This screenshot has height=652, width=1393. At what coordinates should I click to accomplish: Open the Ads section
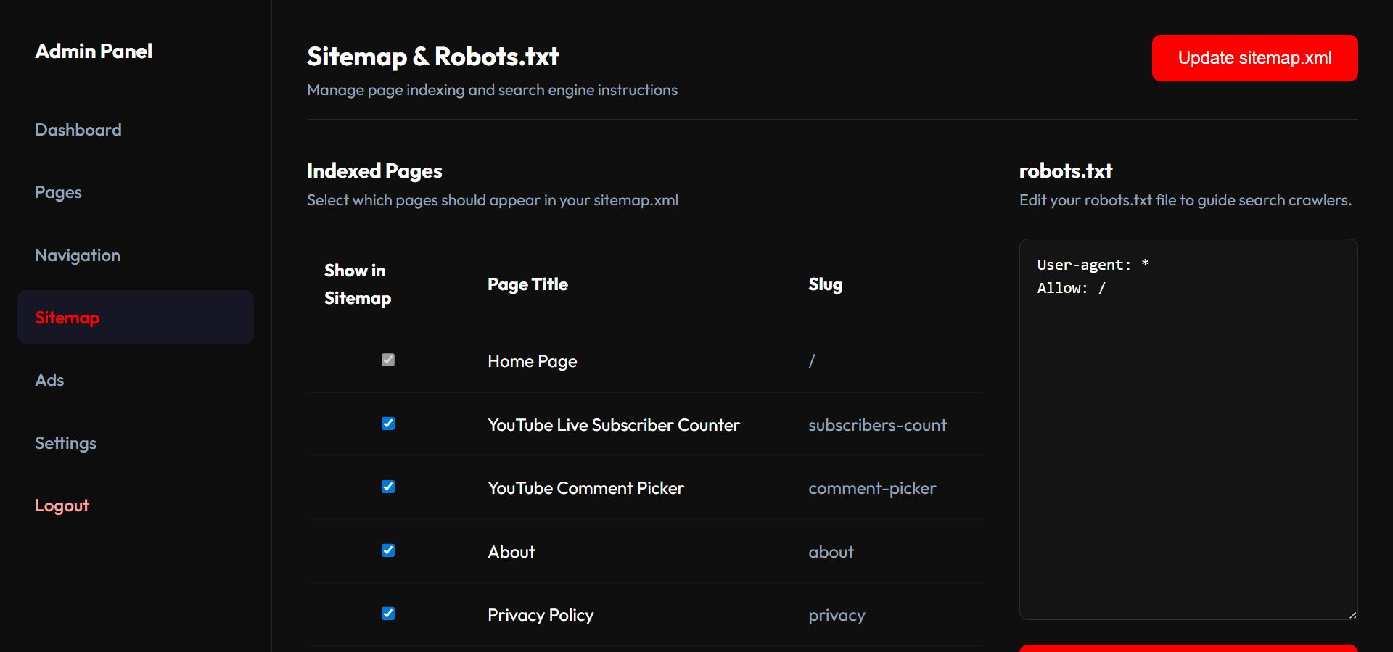point(49,380)
